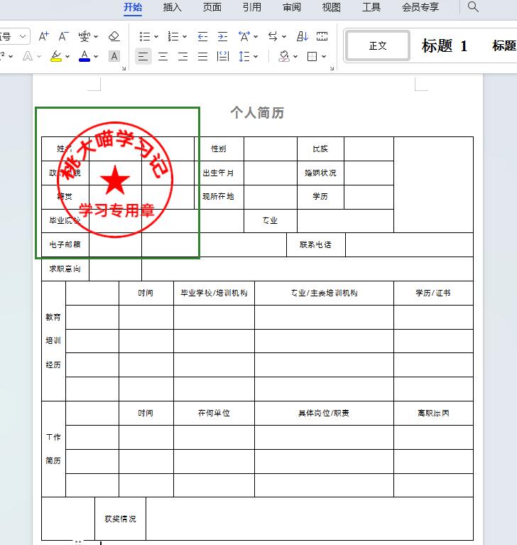Switch to the 开始 tab
This screenshot has height=545, width=517.
[133, 7]
